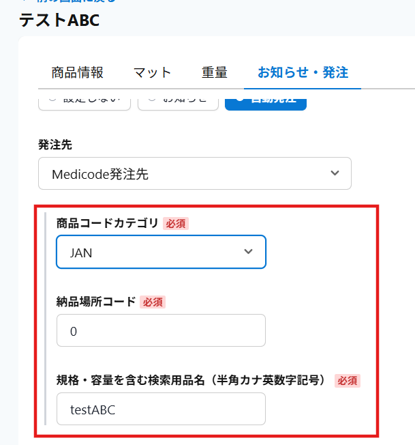Screen dimensions: 415x445
Task: Select the お知らせ radio option
Action: pos(178,100)
